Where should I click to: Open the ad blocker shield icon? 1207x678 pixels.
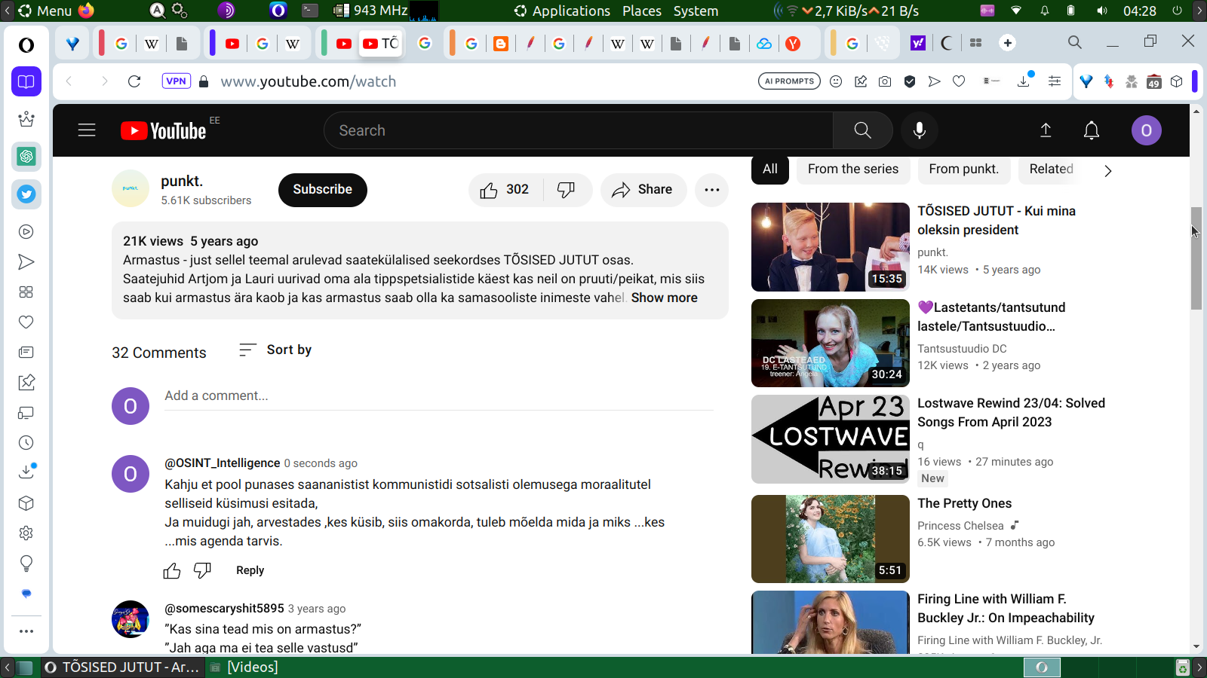point(910,81)
